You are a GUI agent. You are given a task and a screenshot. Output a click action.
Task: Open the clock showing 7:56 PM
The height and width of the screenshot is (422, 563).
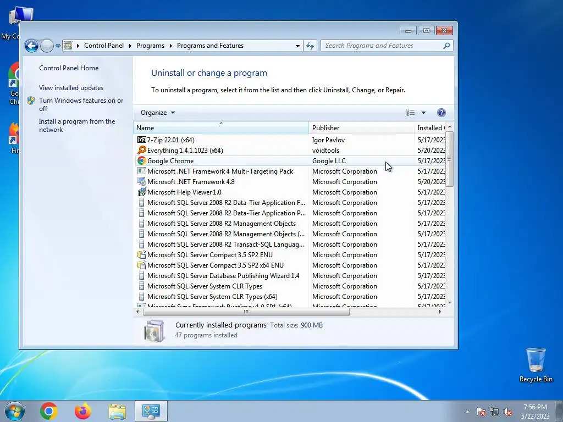(x=536, y=412)
